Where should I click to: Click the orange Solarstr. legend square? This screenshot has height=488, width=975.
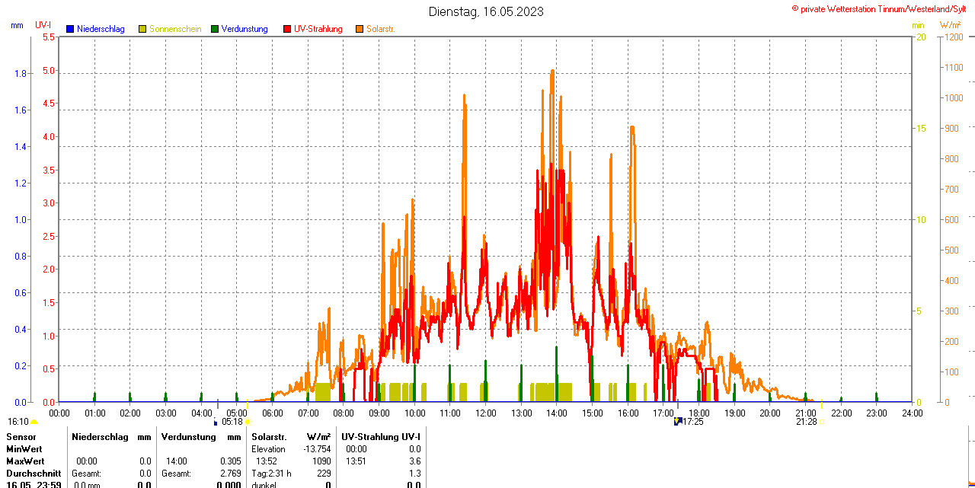[360, 29]
